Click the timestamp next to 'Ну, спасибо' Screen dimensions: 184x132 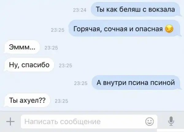pyautogui.click(x=65, y=65)
